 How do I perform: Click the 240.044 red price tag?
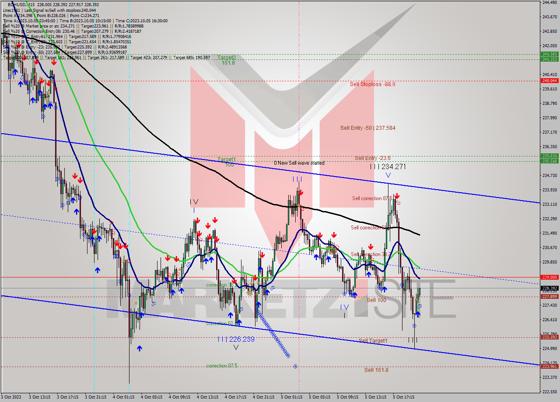coord(549,80)
